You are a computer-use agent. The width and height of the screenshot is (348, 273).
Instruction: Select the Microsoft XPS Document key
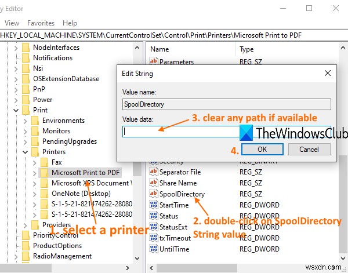[x=92, y=183]
